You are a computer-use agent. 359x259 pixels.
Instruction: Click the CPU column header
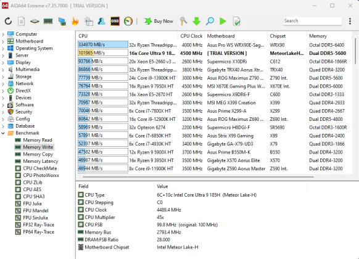(x=126, y=36)
